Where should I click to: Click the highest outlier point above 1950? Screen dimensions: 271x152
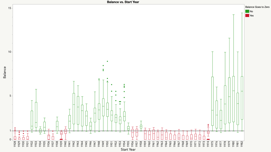pos(107,61)
